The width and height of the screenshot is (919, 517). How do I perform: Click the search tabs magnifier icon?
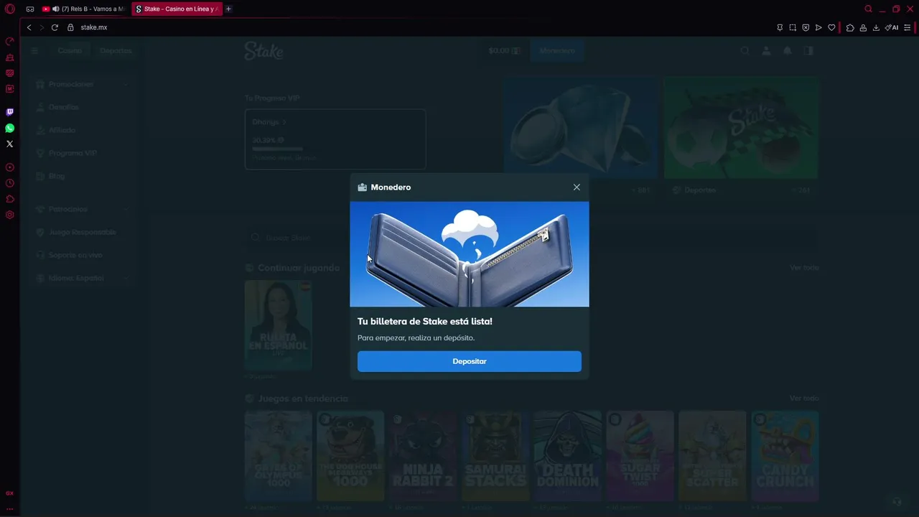tap(869, 9)
